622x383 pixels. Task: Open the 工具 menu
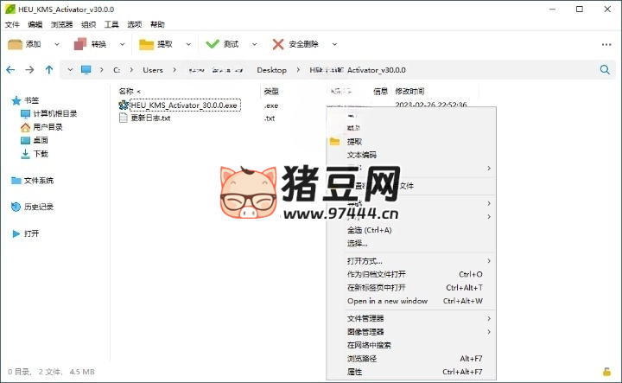[x=111, y=24]
